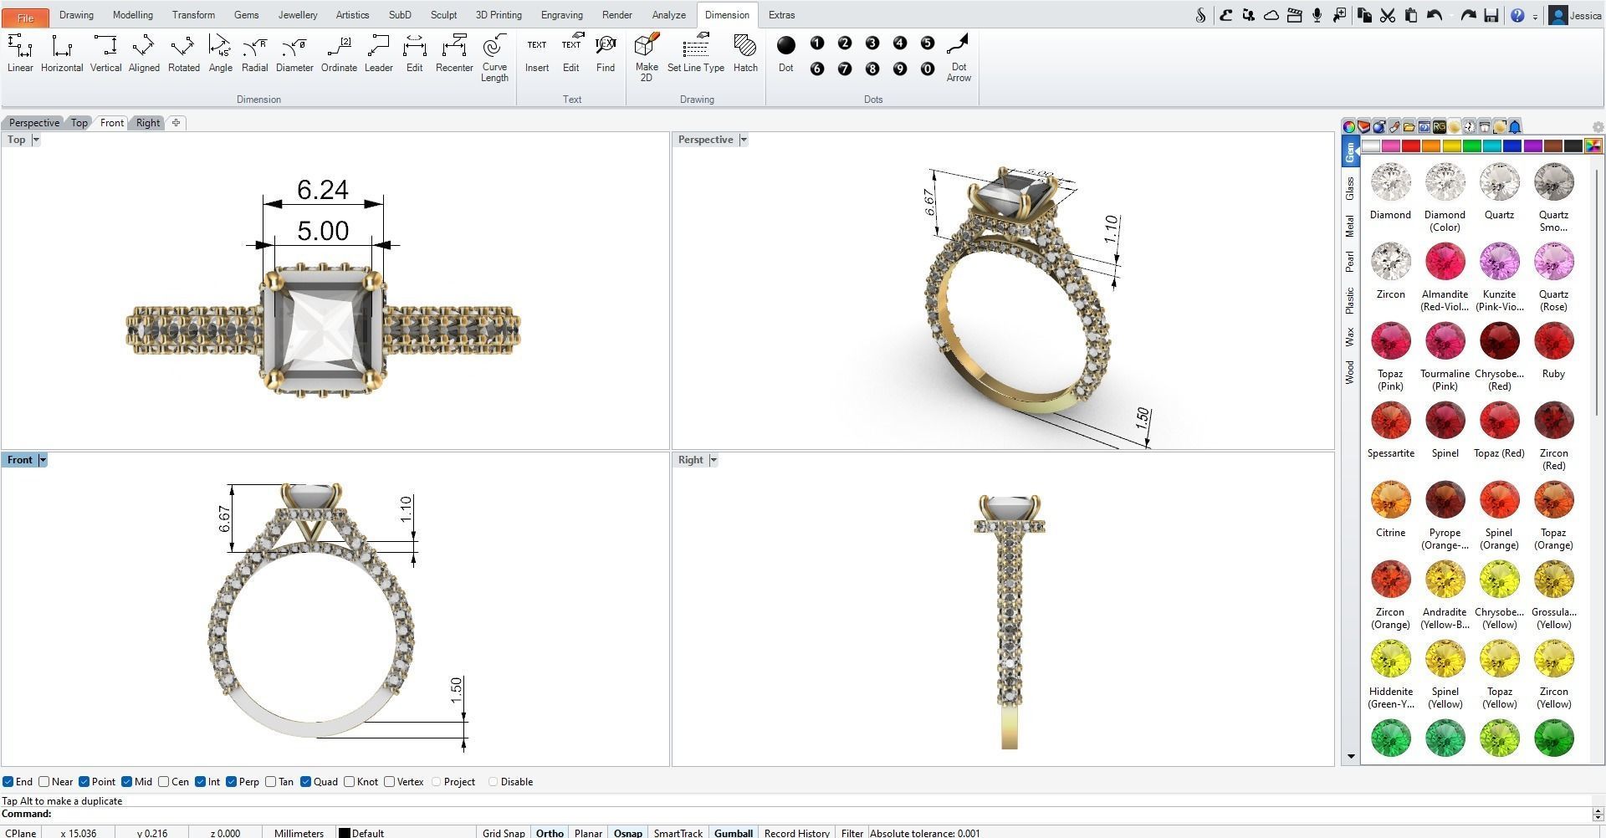The image size is (1606, 838).
Task: Toggle Grid Snap in the status bar
Action: coord(504,833)
